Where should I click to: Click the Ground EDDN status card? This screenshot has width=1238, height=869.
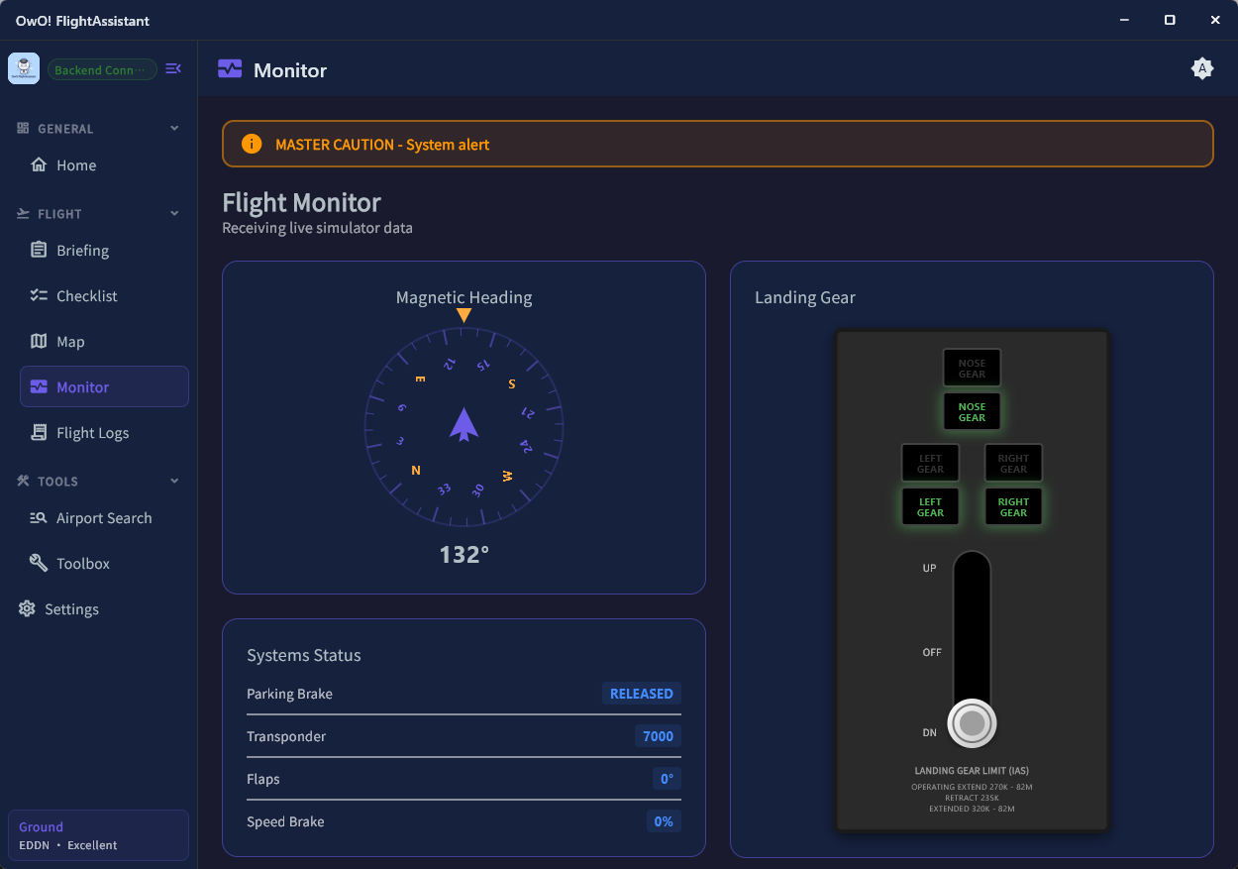[98, 835]
